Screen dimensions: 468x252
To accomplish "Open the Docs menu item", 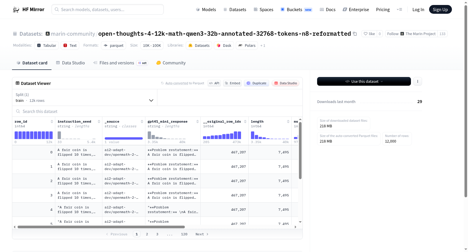I will pos(328,10).
